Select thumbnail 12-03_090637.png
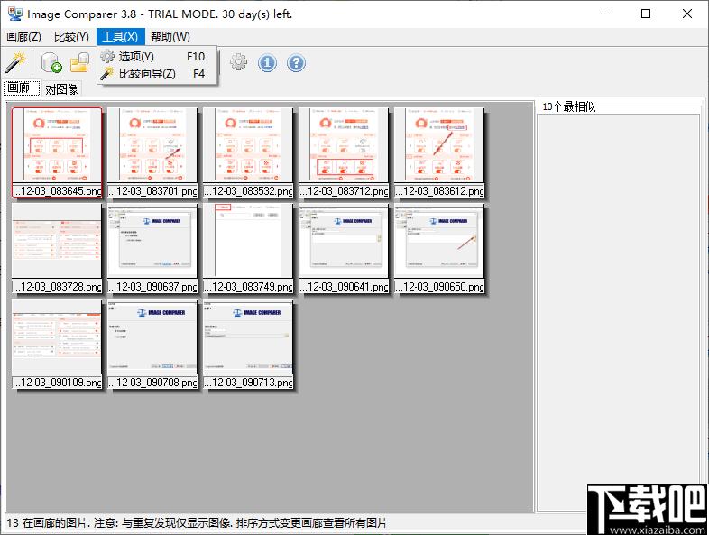This screenshot has width=709, height=535. click(x=152, y=242)
